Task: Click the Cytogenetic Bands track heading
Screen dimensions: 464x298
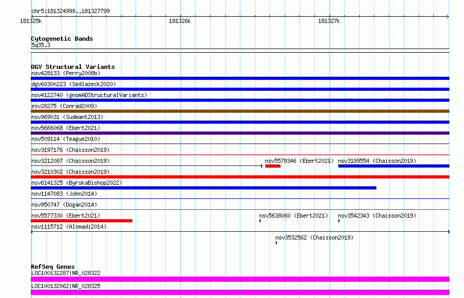Action: [x=62, y=39]
